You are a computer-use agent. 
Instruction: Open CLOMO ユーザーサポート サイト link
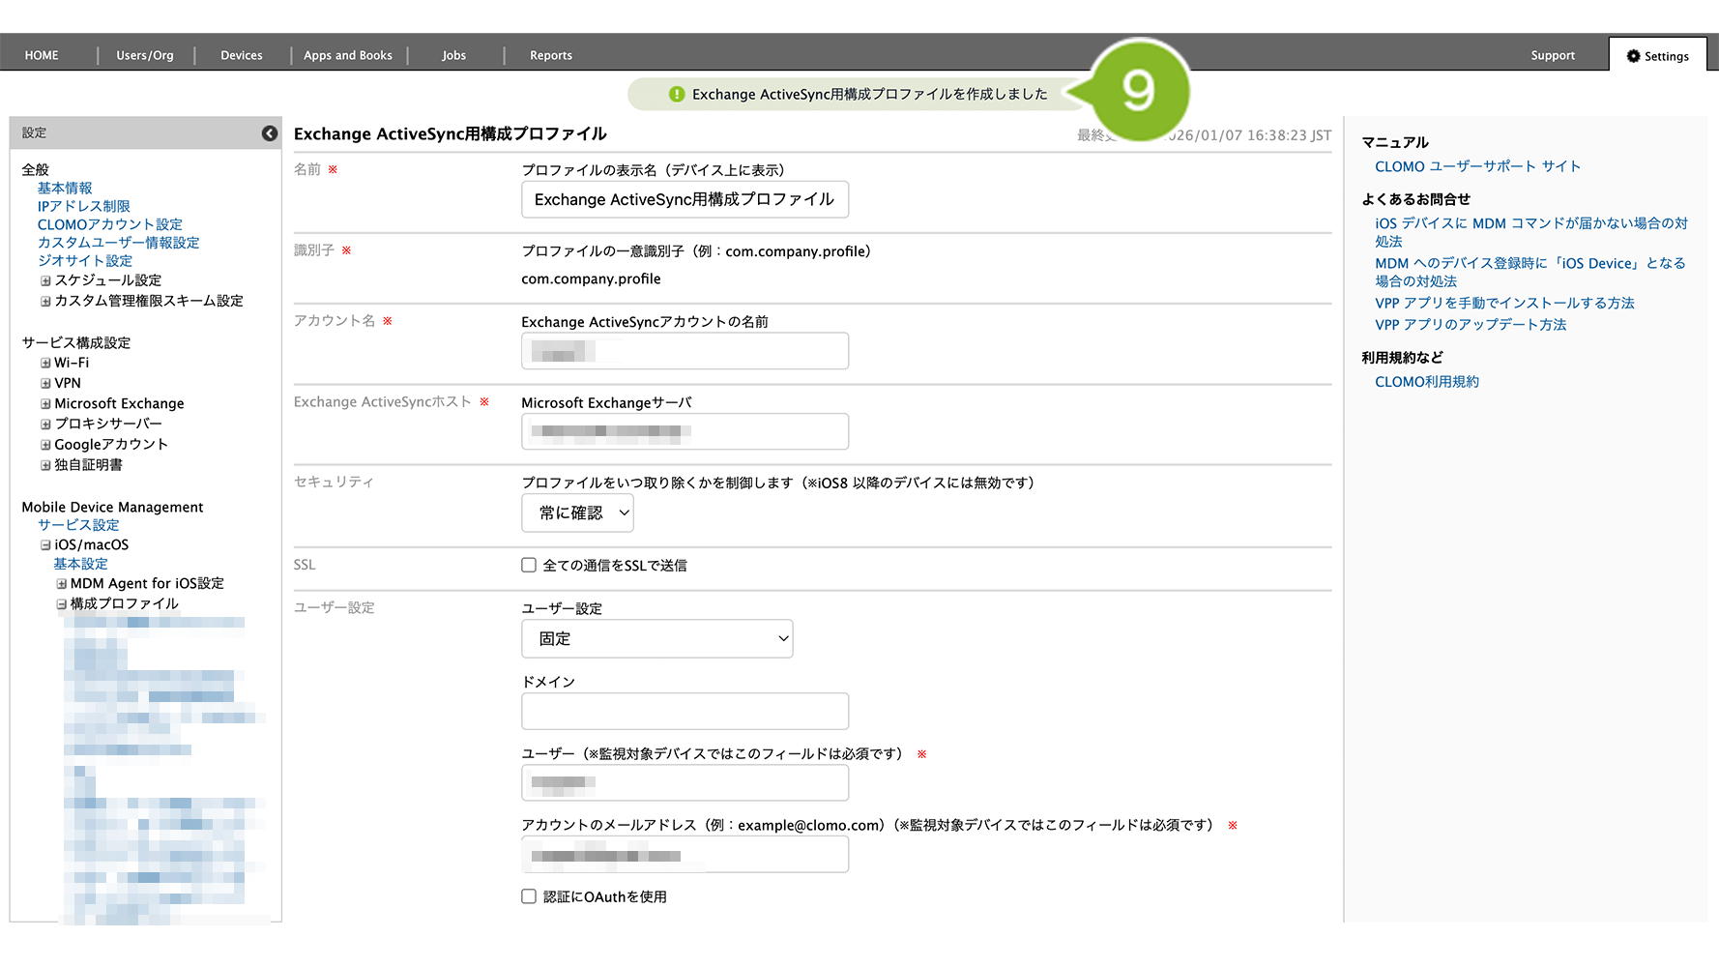1477,166
